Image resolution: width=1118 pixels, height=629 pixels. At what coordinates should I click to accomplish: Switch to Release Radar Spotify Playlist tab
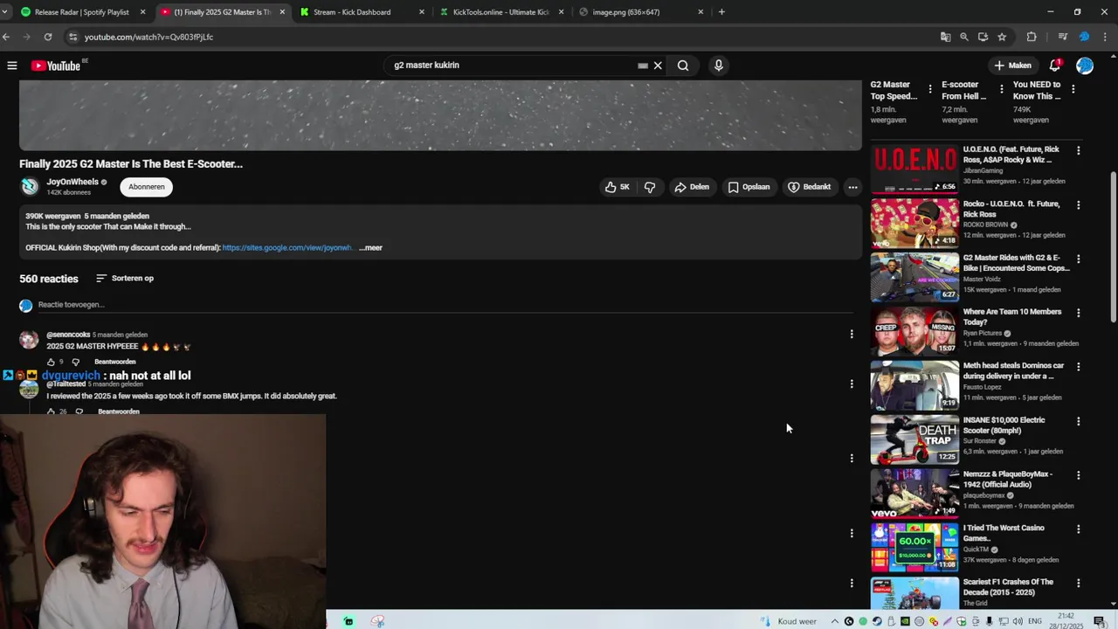81,12
